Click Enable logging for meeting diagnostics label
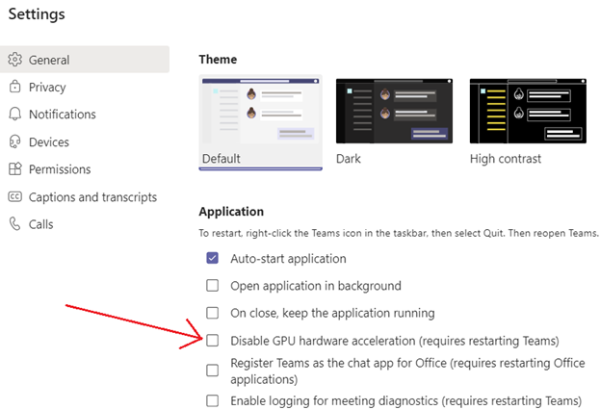 click(406, 400)
